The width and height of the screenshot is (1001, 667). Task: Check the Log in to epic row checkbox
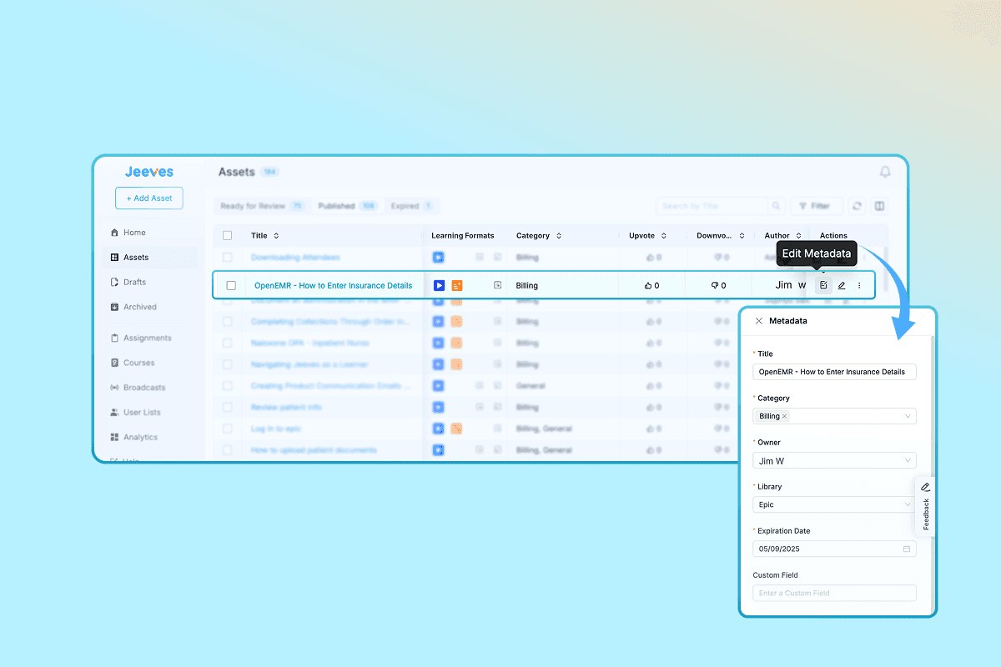pos(227,429)
